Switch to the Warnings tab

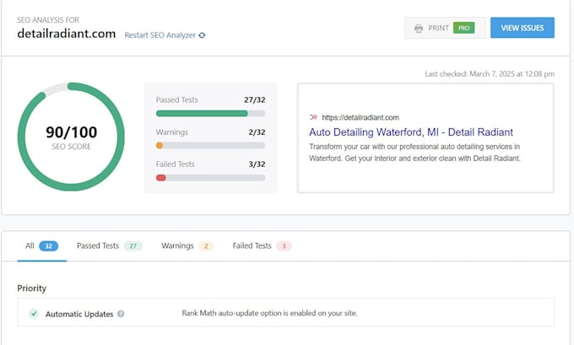pyautogui.click(x=187, y=245)
